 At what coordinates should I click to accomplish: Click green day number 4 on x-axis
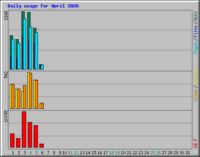click(x=30, y=153)
